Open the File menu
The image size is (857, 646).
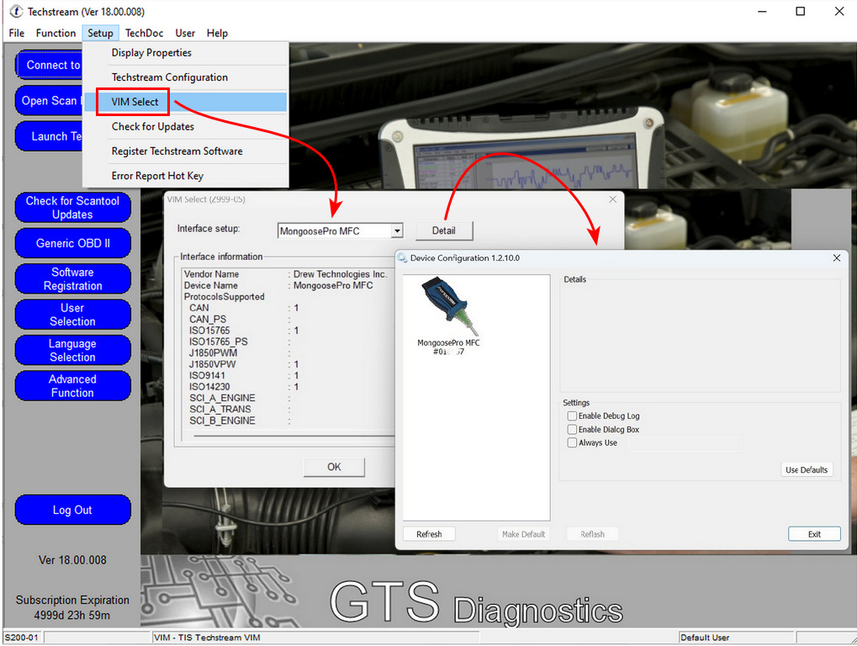click(x=16, y=33)
